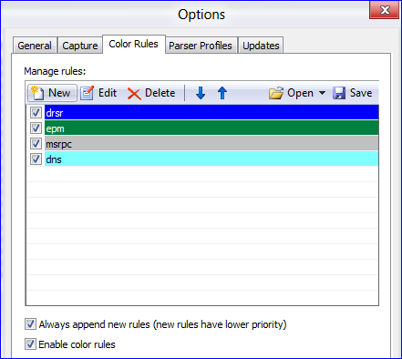Uncheck the drsr rule checkbox

pyautogui.click(x=36, y=113)
